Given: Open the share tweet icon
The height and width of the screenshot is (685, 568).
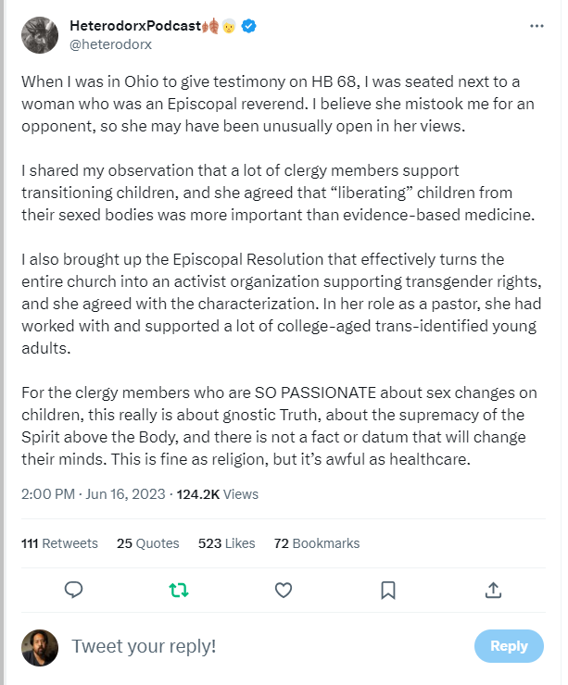Looking at the screenshot, I should click(494, 590).
